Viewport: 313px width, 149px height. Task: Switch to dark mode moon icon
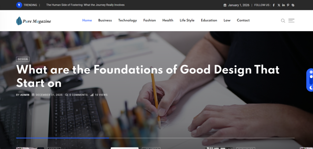tap(311, 88)
